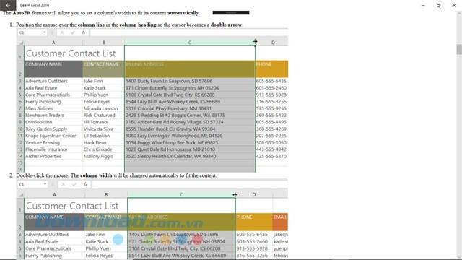Click phone number '425-555-5370'
This screenshot has width=462, height=260.
271,156
